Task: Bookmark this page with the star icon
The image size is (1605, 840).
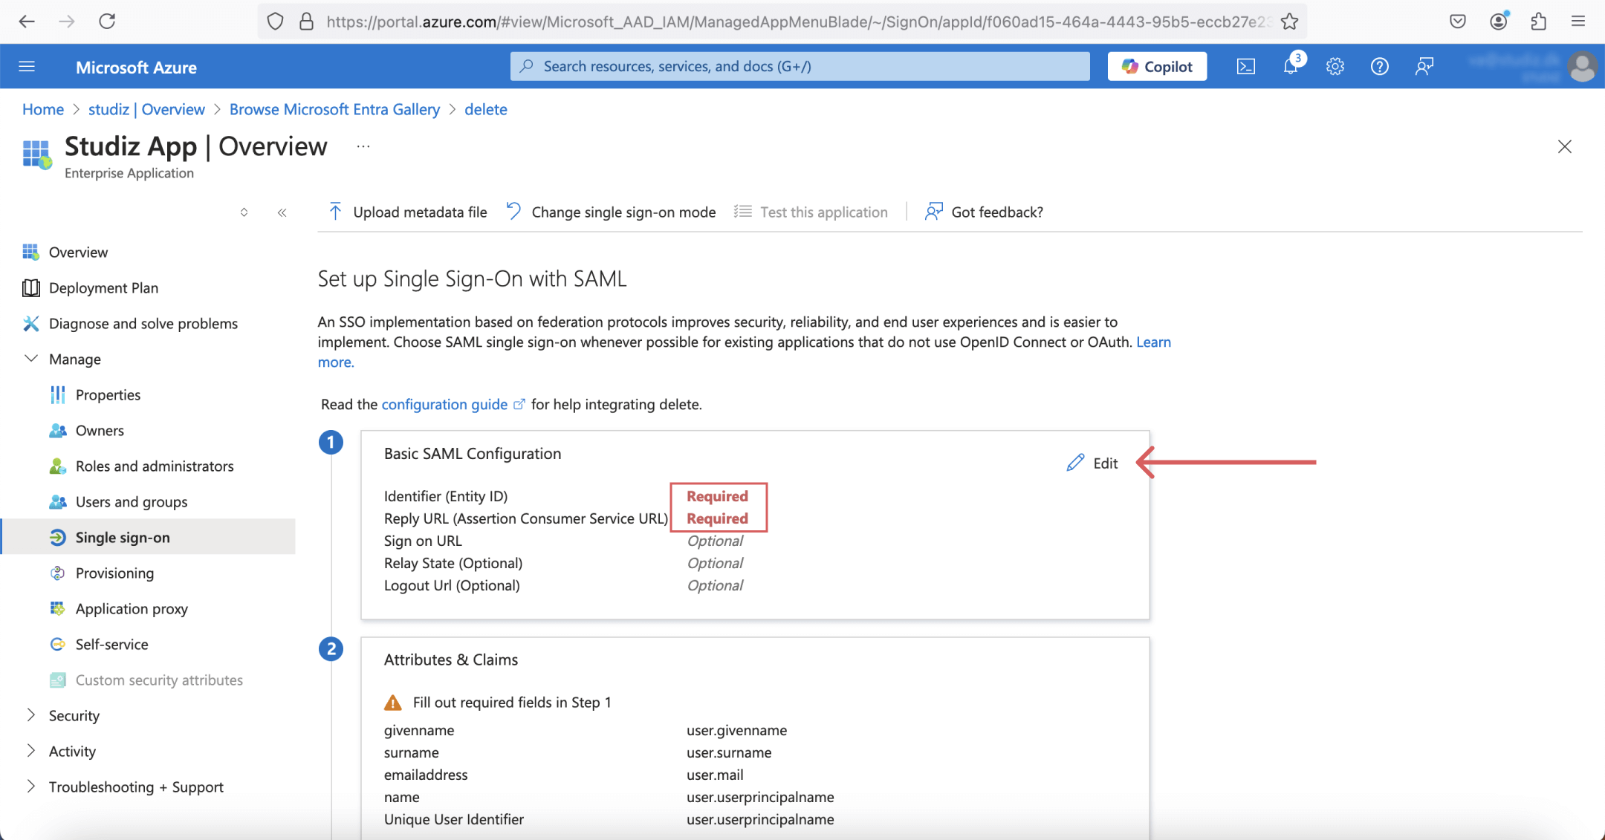Action: click(1289, 22)
